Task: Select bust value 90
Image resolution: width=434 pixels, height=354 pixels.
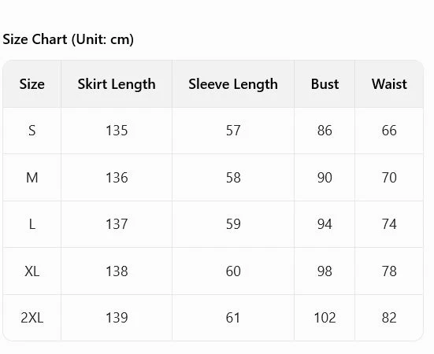Action: coord(325,178)
